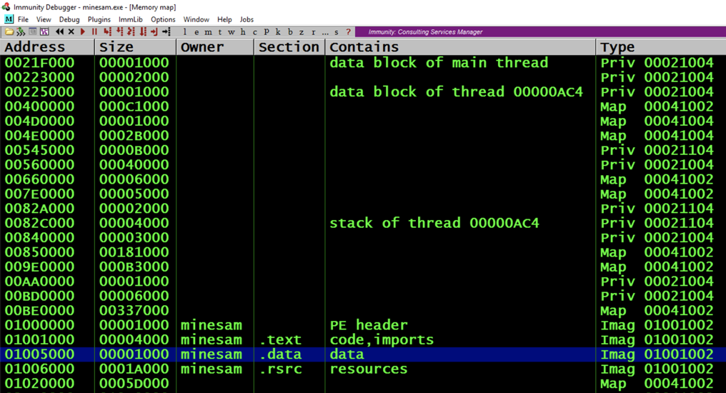The width and height of the screenshot is (726, 393).
Task: Show source with 's' toolbar button
Action: (336, 32)
